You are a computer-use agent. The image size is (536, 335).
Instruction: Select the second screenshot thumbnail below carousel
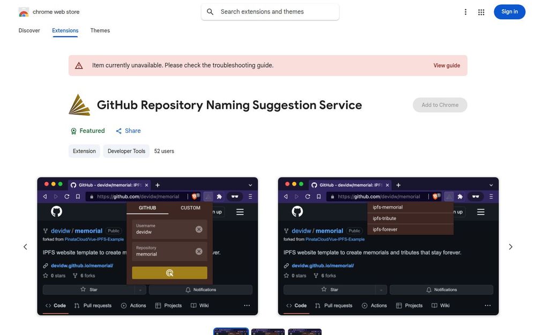268,332
